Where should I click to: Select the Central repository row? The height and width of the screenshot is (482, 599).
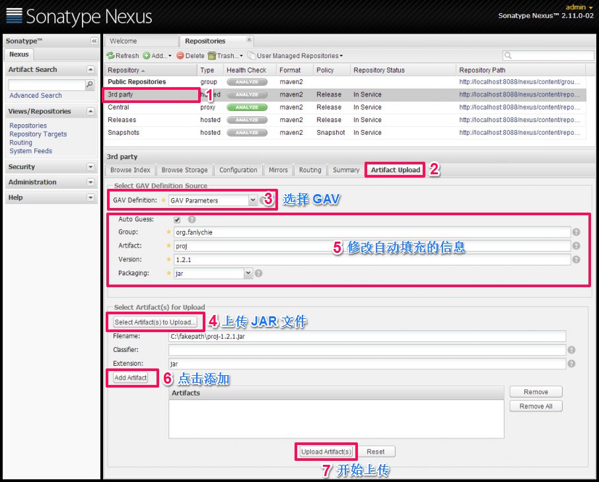345,108
